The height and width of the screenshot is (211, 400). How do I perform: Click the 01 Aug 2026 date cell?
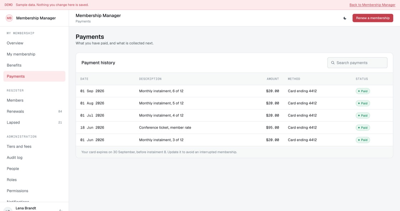point(92,103)
